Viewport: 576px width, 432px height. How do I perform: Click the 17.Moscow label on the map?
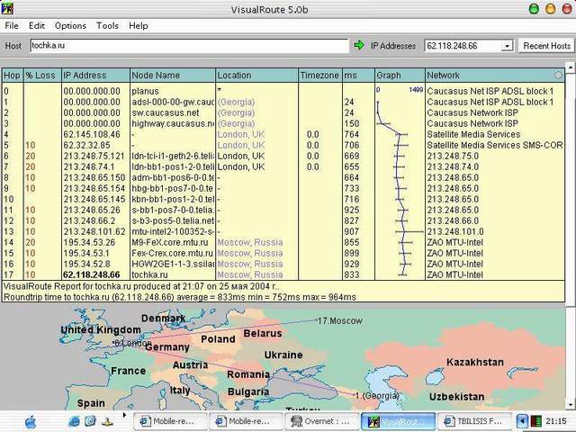coord(340,321)
